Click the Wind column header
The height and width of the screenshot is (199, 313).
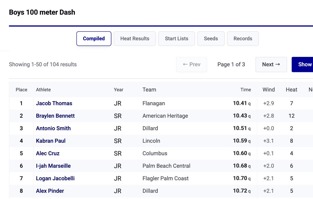269,90
